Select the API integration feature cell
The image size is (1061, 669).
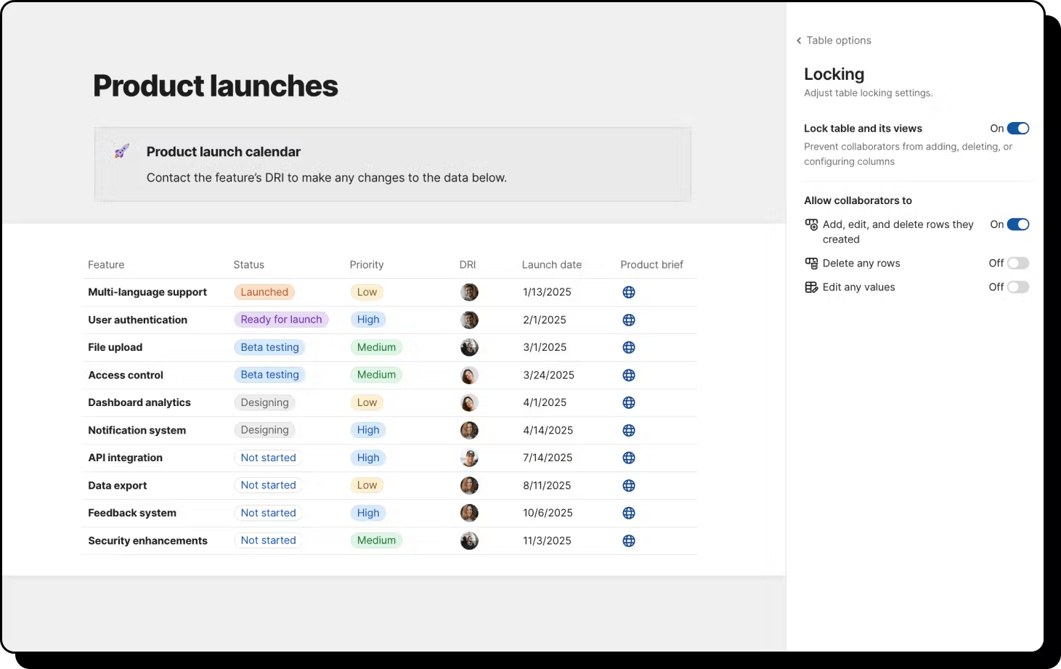[125, 458]
